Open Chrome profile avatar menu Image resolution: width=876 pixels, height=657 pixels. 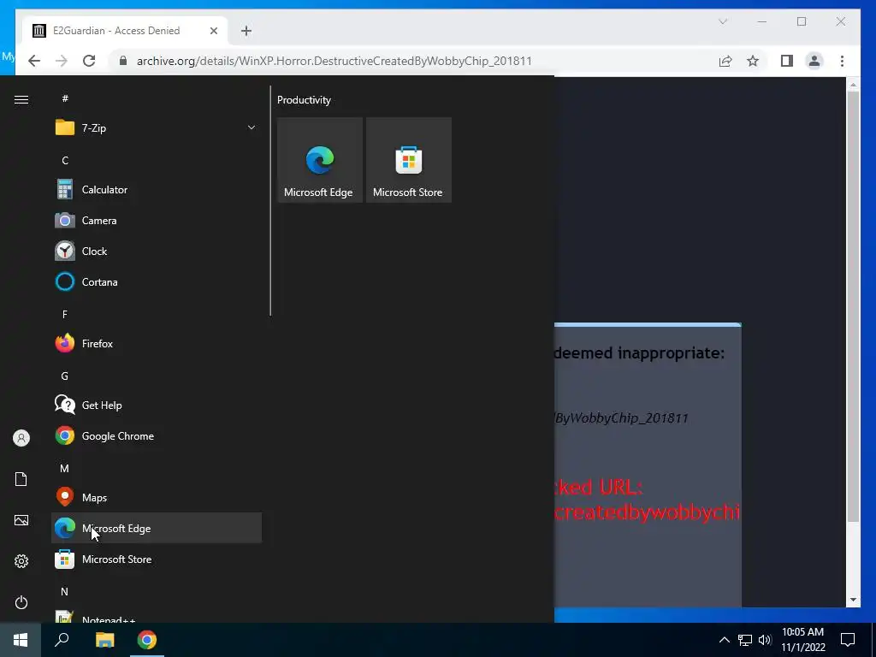(x=814, y=61)
